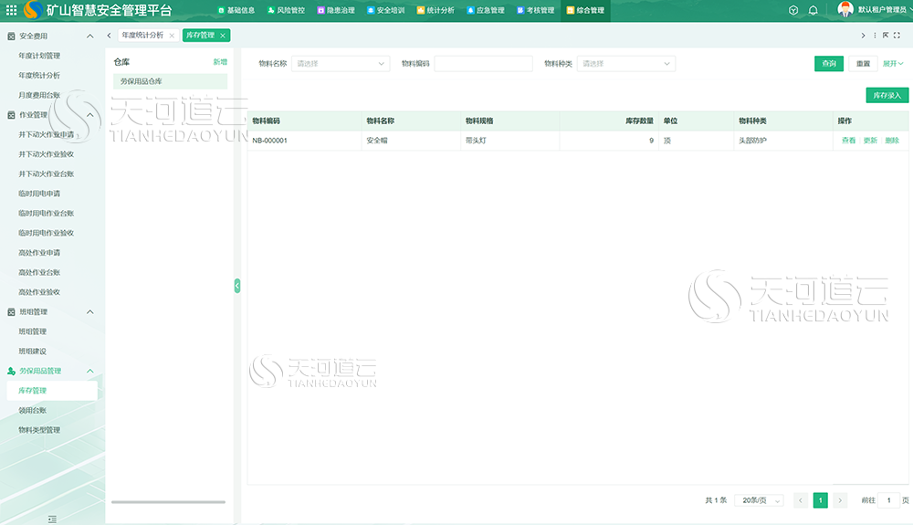The width and height of the screenshot is (913, 525).
Task: Toggle fullscreen content icon
Action: pyautogui.click(x=897, y=36)
